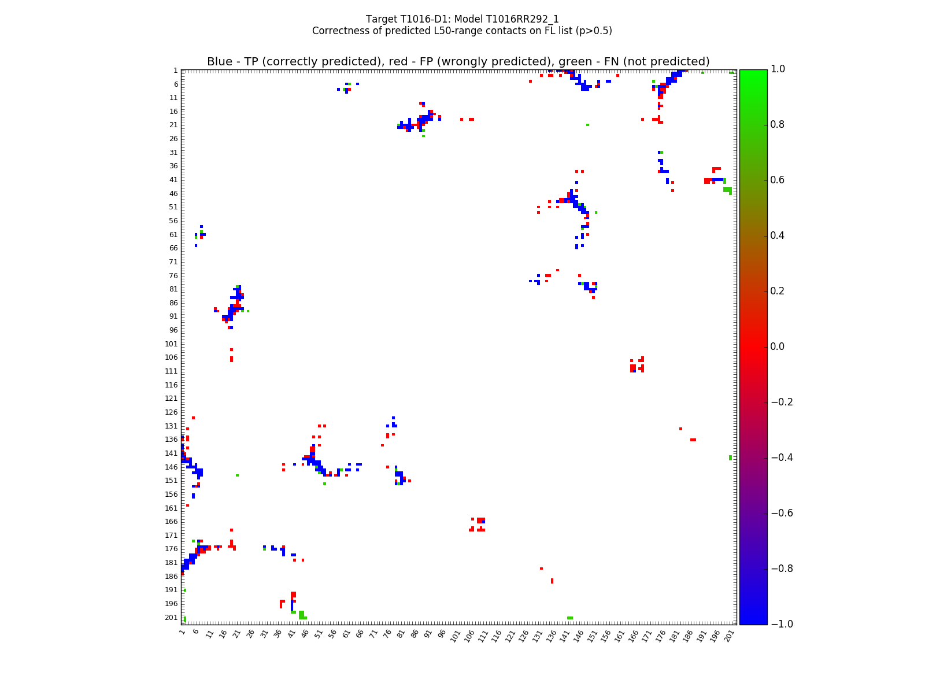Click the title line 'Target T1016-D1: Model T1016RR292_1'
Screen dimensions: 925x694
pyautogui.click(x=462, y=19)
